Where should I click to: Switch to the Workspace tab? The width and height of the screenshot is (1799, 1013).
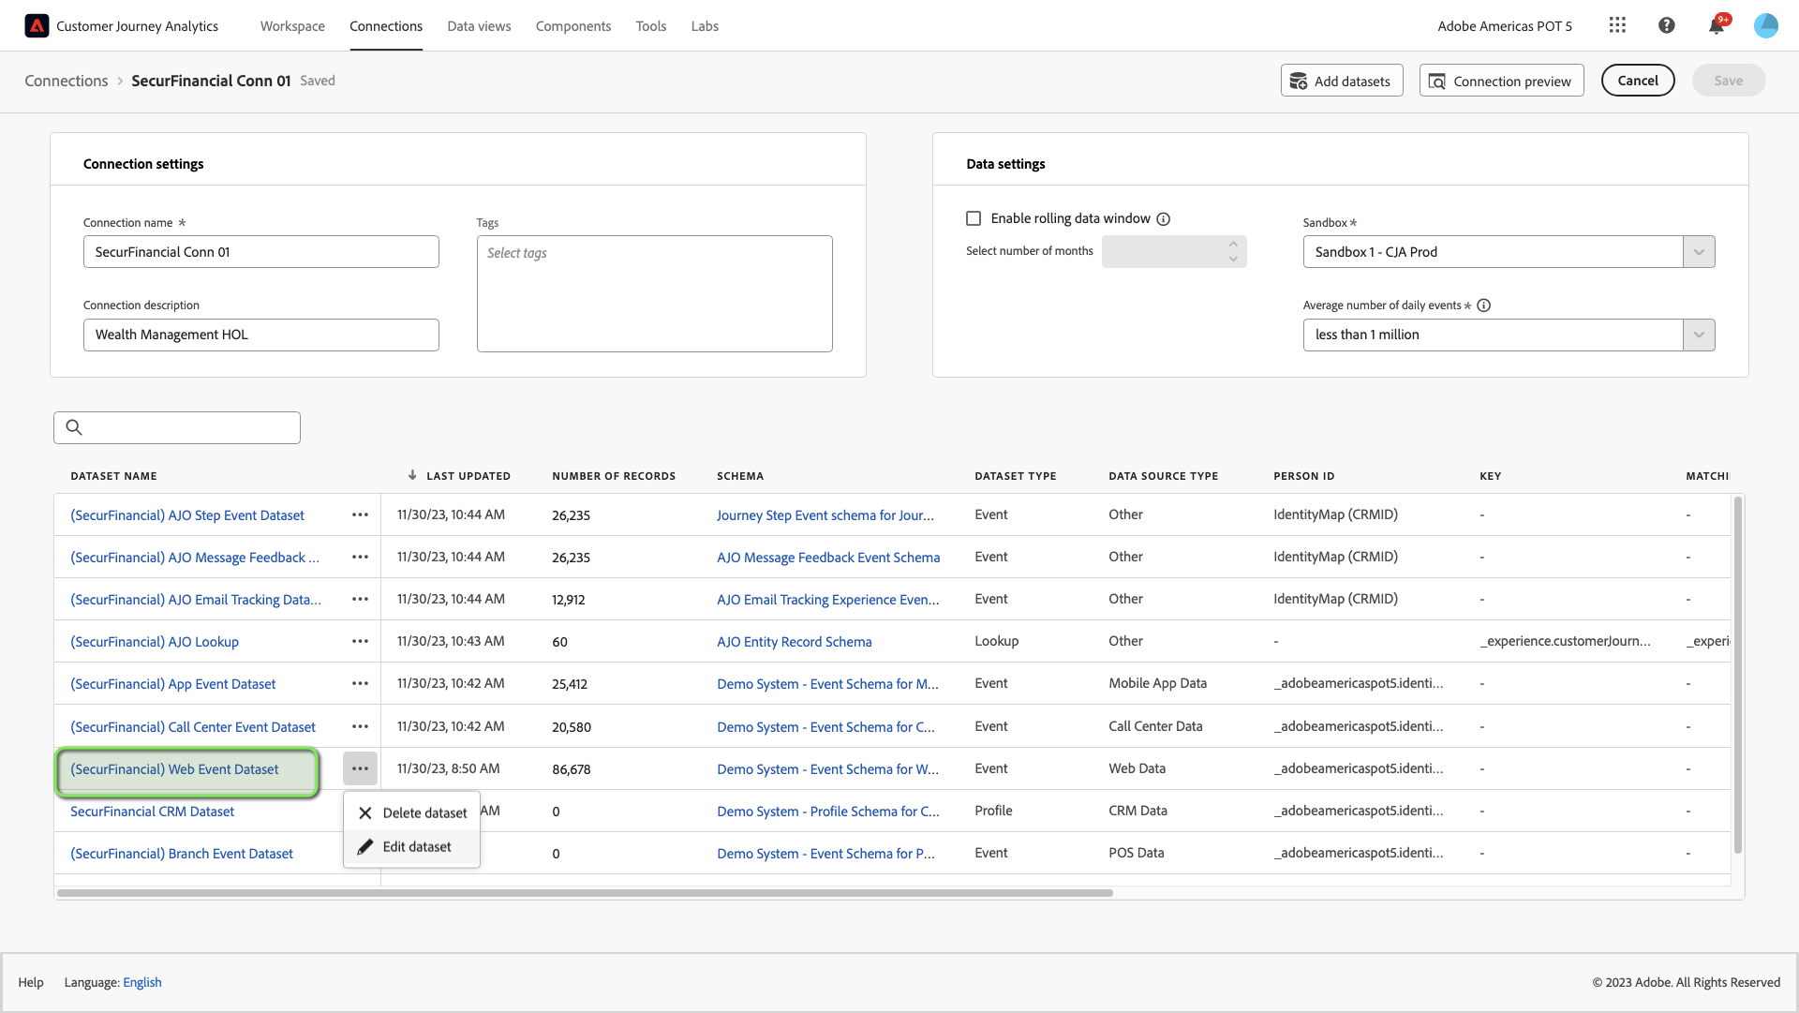coord(292,26)
